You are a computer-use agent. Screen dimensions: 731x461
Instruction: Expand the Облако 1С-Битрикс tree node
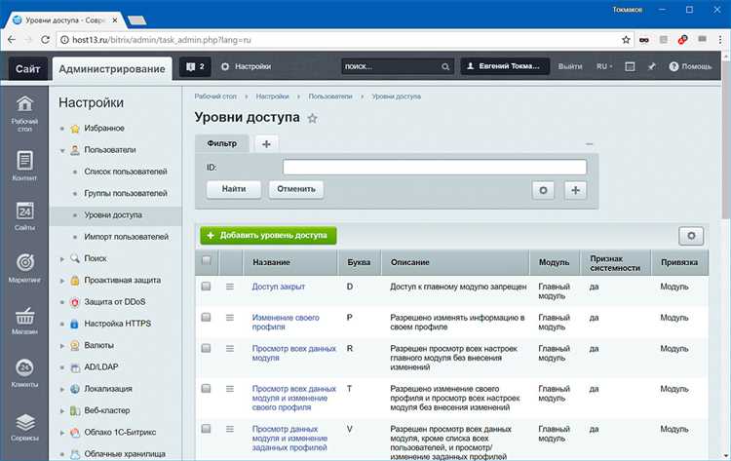[x=62, y=433]
